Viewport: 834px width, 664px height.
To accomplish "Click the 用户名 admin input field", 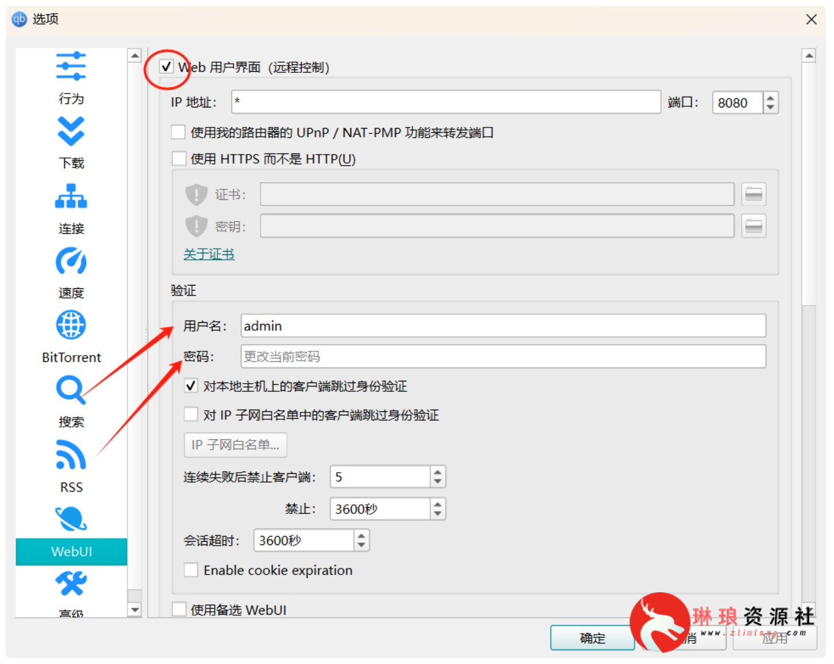I will click(503, 326).
